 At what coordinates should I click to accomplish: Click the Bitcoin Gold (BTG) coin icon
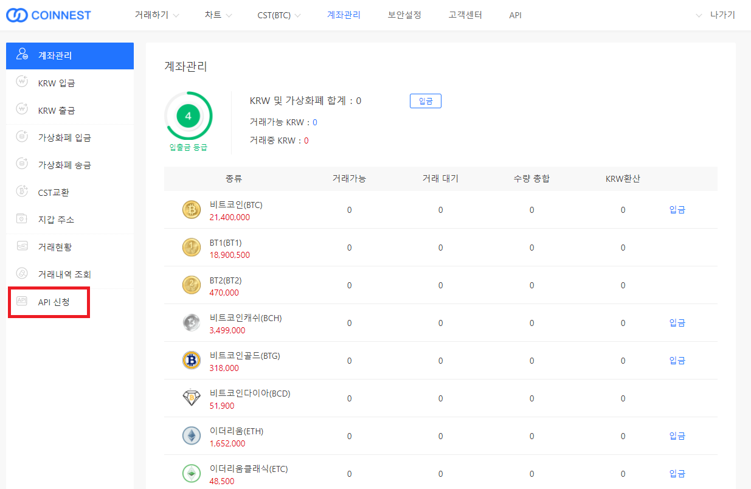(192, 361)
